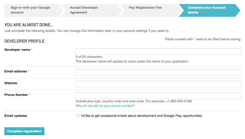Viewport: 245px width, 139px height.
Task: Click the Complete registration button
Action: point(24,131)
